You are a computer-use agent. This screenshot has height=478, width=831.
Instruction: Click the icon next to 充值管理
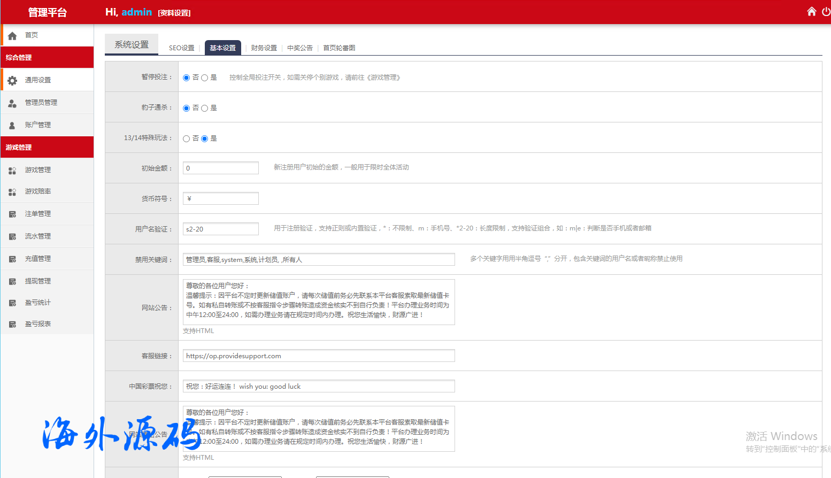pyautogui.click(x=12, y=259)
